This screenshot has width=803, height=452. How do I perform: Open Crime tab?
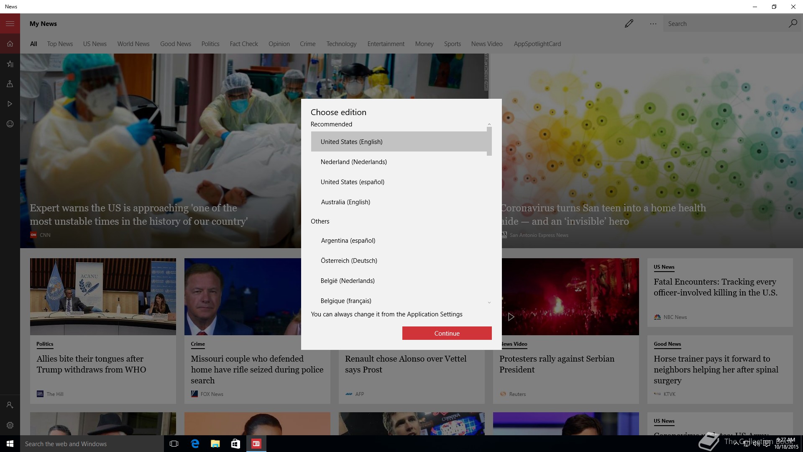click(x=307, y=44)
